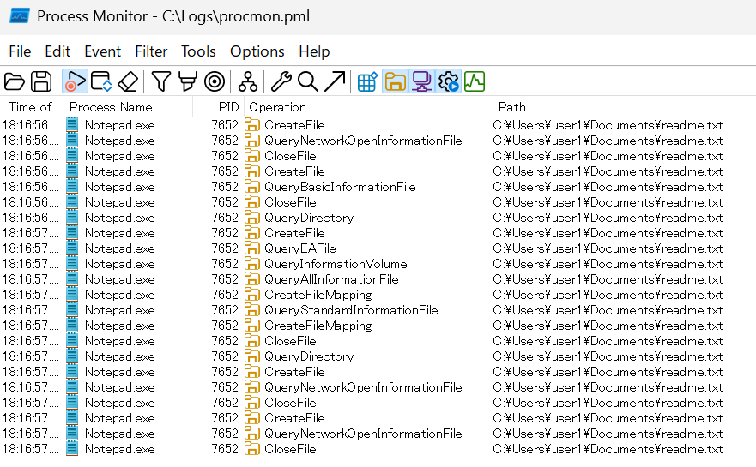Click the wrench icon in toolbar

(x=281, y=81)
